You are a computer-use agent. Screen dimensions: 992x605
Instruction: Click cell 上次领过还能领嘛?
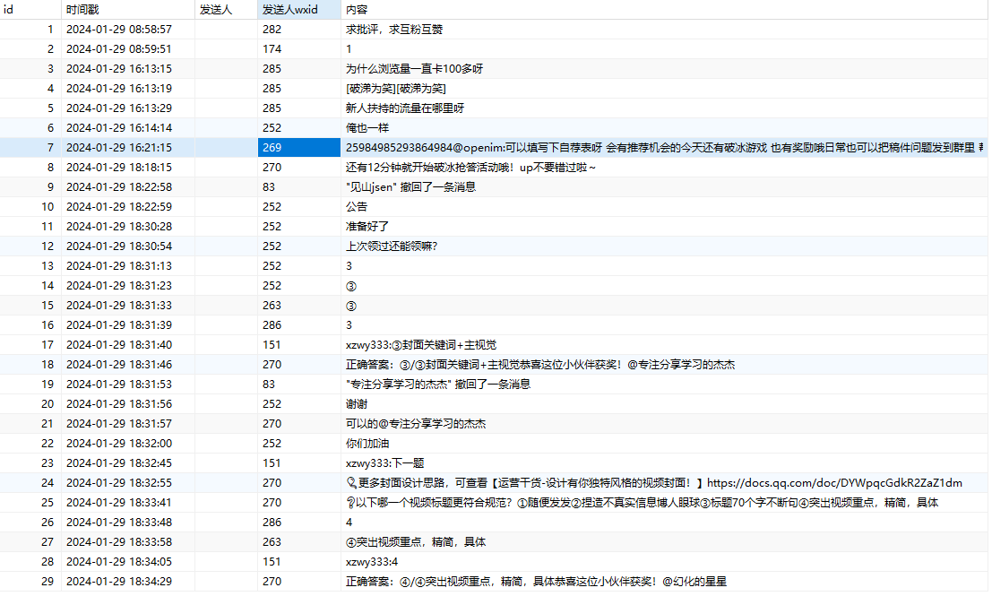tap(664, 246)
